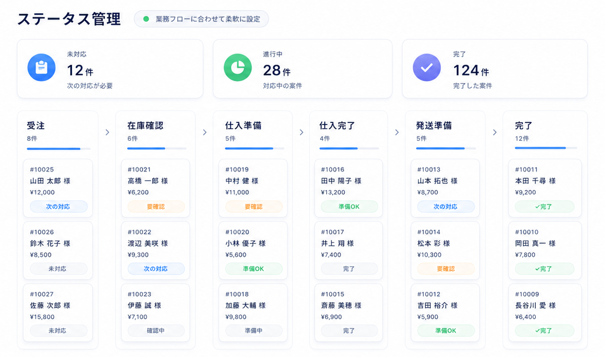605x357 pixels.
Task: Click 準備中 badge on order #10018
Action: pos(254,331)
